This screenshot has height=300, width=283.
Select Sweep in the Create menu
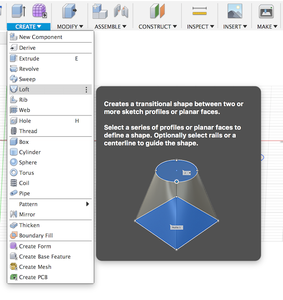click(51, 79)
